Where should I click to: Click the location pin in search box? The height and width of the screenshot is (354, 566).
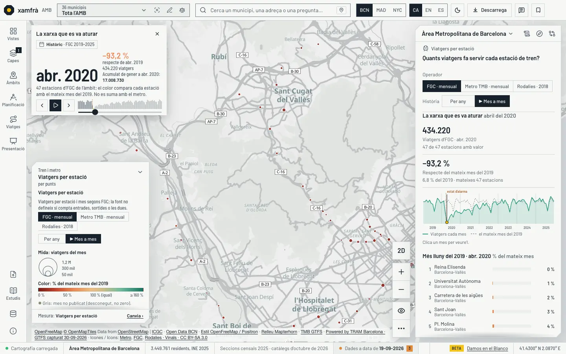point(341,10)
